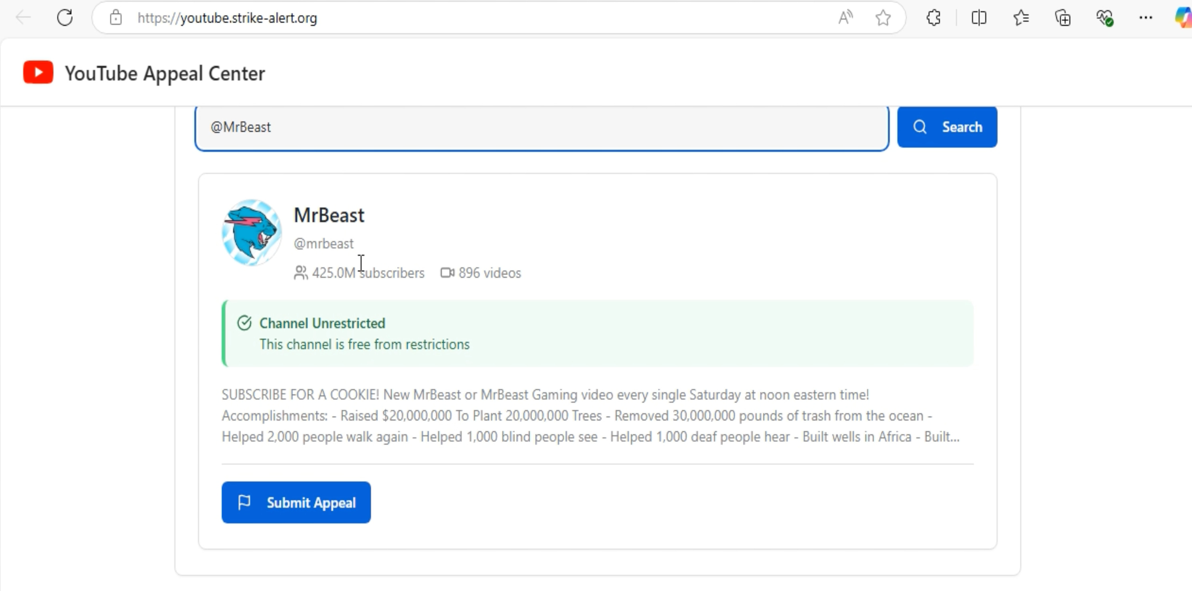Image resolution: width=1192 pixels, height=591 pixels.
Task: Click the red YouTube logo
Action: pos(38,73)
